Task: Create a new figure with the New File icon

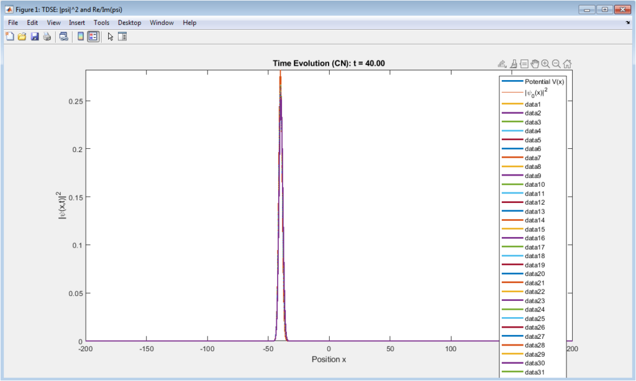Action: coord(9,36)
